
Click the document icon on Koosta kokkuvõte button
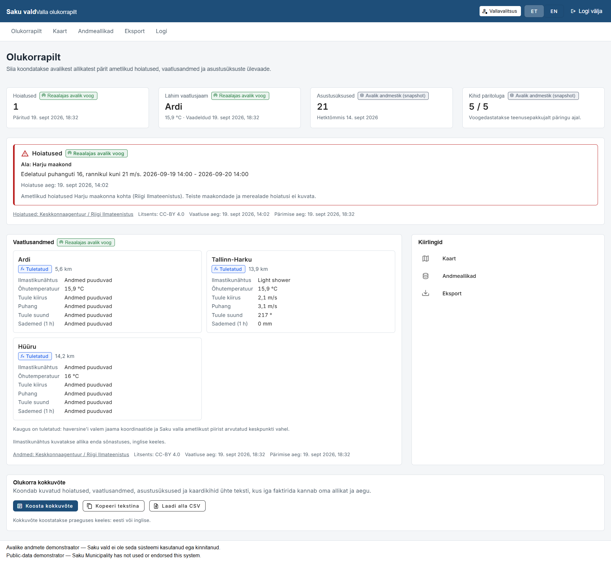(20, 506)
